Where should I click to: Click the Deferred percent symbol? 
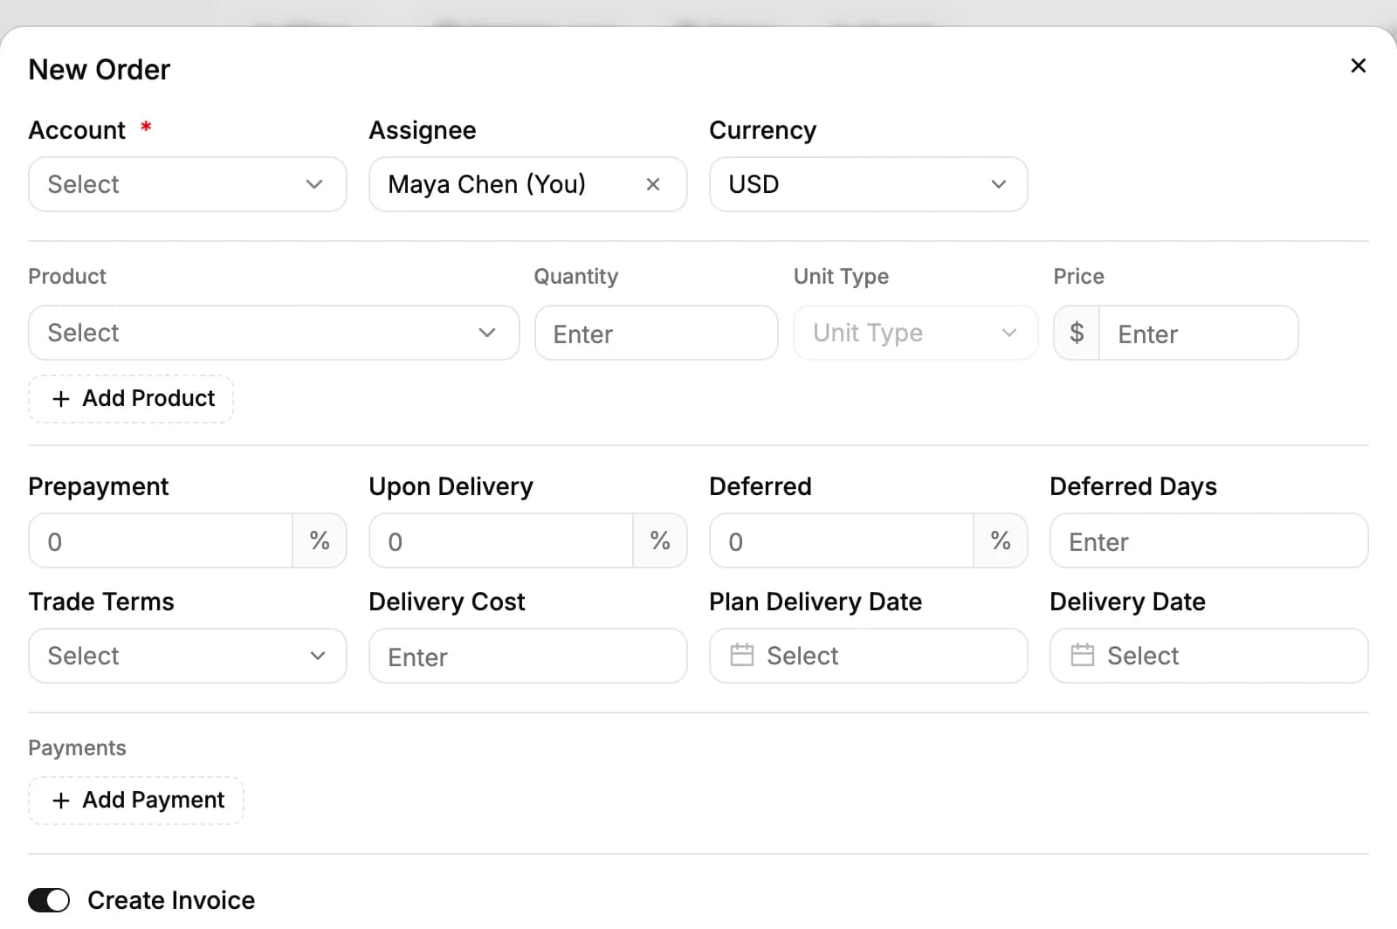click(x=1001, y=540)
